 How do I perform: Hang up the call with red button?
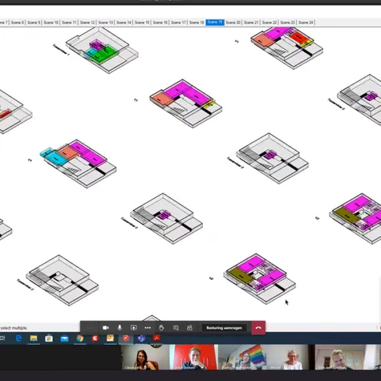[258, 328]
